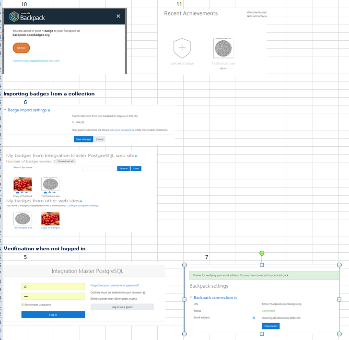Open Testbadges aaa badge in Recent Achievements

223,48
